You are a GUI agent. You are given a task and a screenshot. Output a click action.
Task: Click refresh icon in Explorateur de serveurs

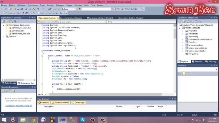3,21
